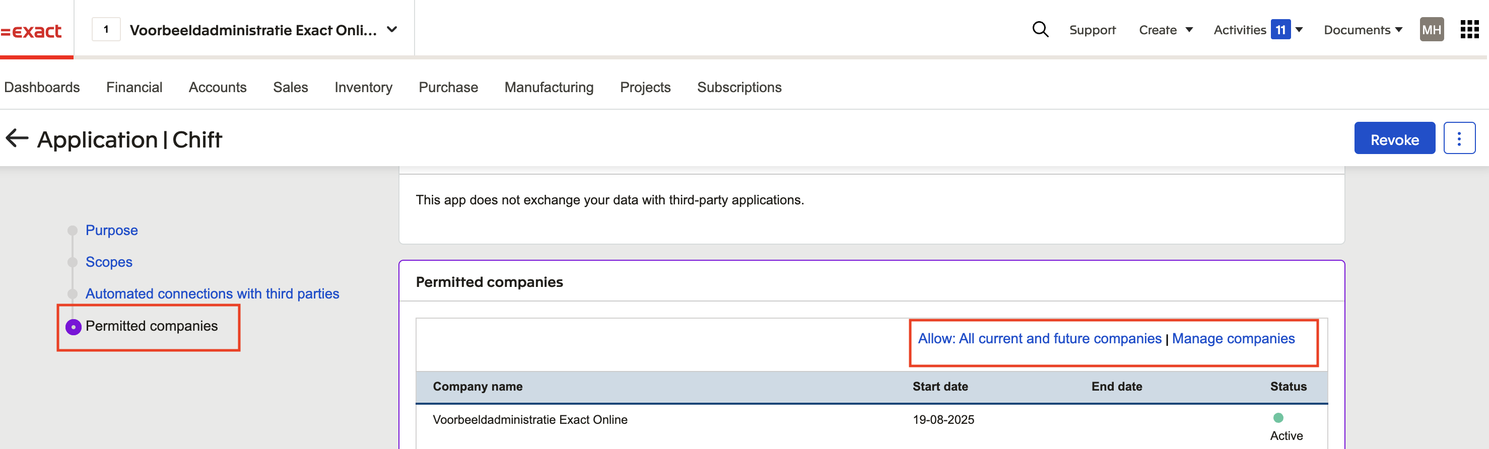
Task: Click the Manage companies link
Action: tap(1233, 339)
